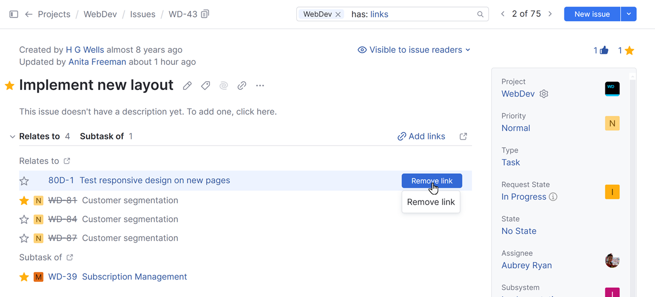Click the tag icon beside title
Image resolution: width=655 pixels, height=297 pixels.
205,86
